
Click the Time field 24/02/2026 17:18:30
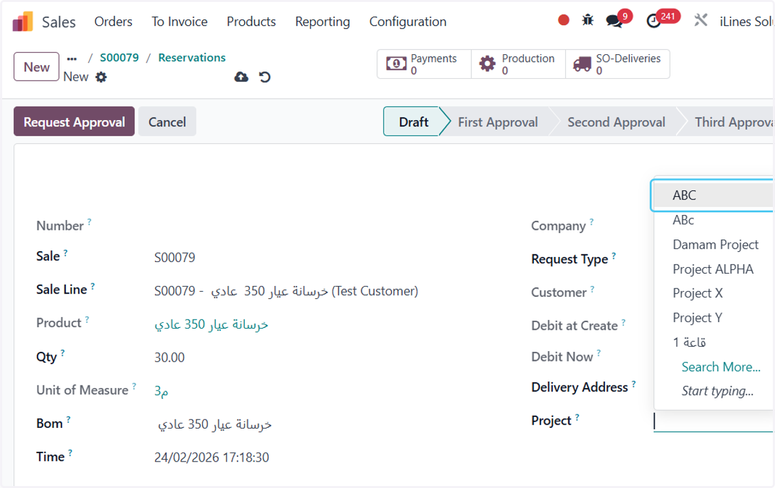coord(212,458)
